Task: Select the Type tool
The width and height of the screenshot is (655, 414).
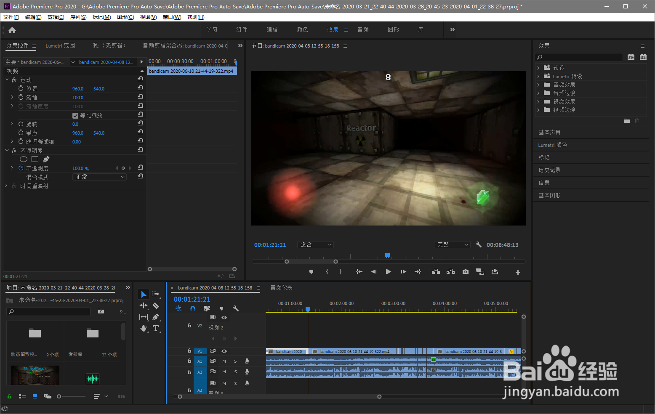Action: [x=156, y=328]
